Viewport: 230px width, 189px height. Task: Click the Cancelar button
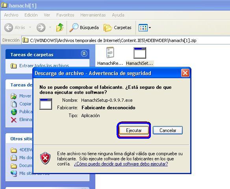(168, 130)
